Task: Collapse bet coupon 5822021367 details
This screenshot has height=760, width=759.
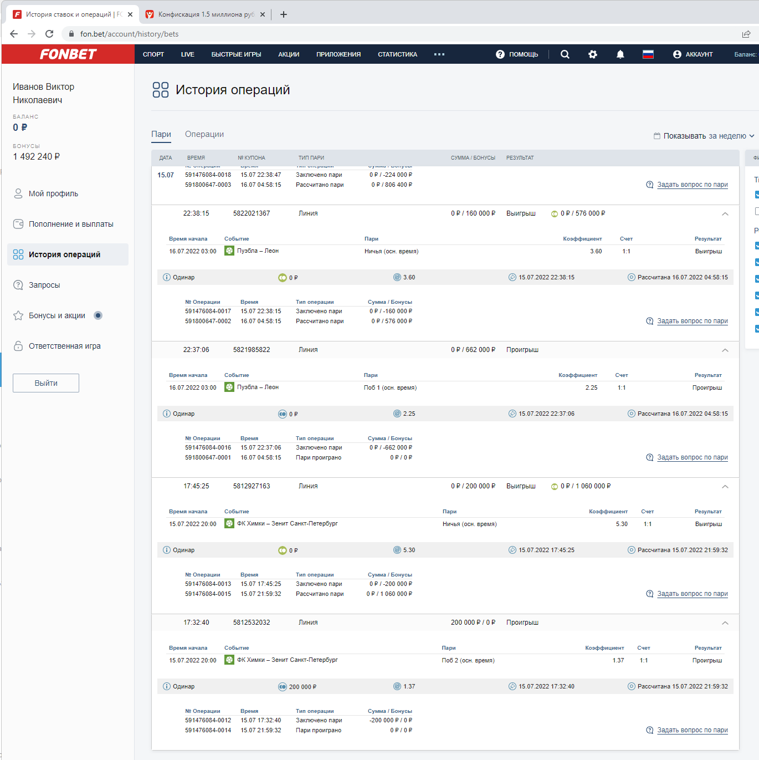Action: tap(725, 214)
